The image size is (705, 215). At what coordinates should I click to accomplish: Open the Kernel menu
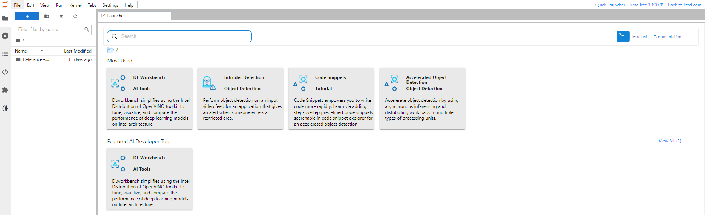(x=75, y=5)
